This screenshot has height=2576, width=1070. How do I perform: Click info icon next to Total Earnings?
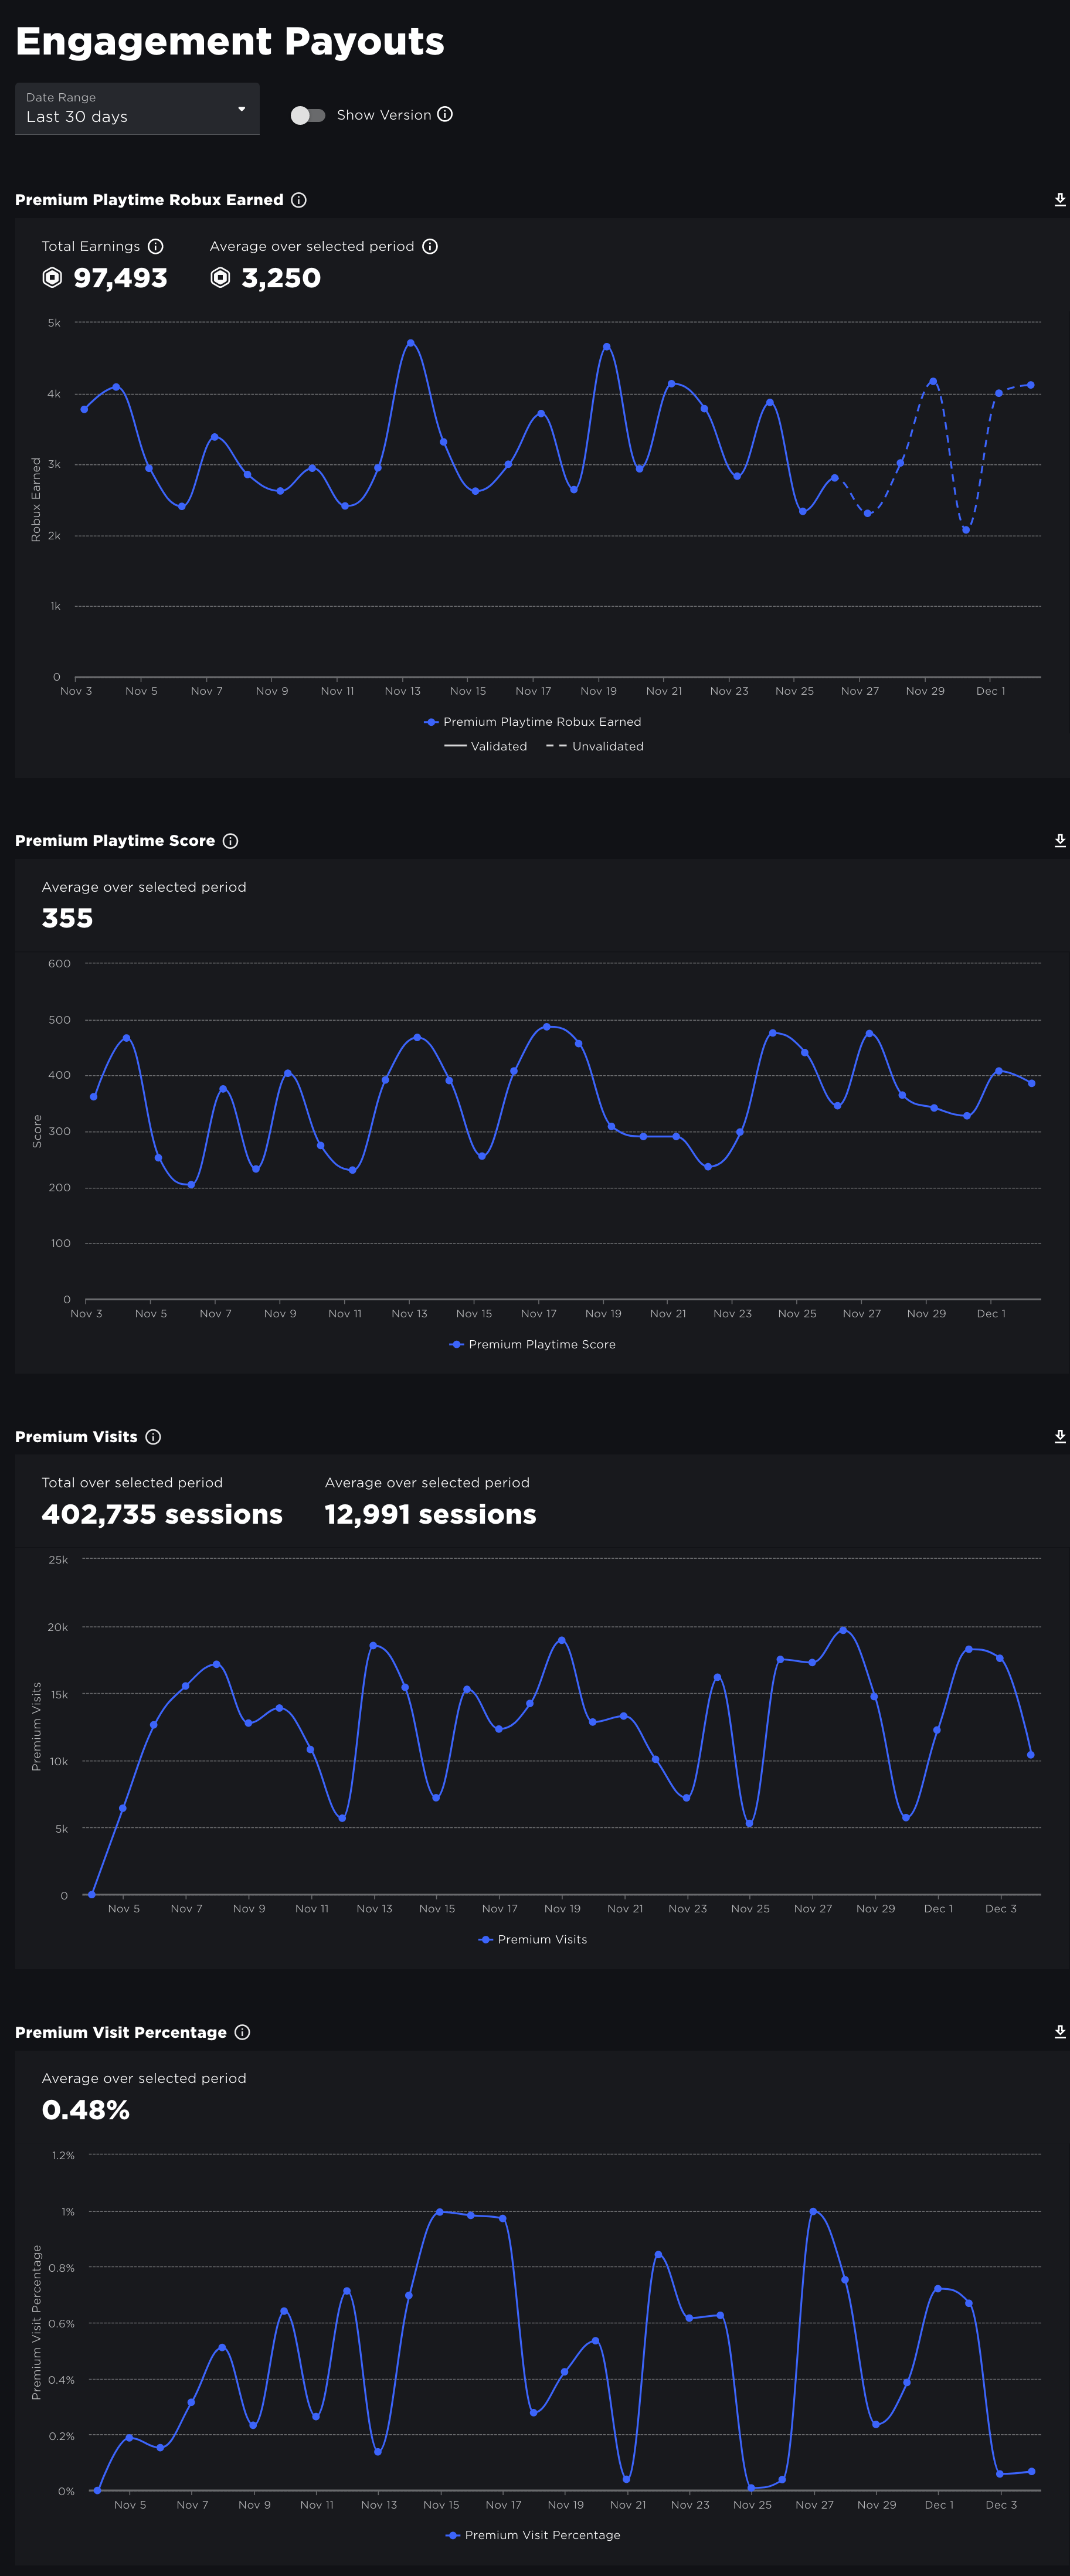[x=155, y=247]
